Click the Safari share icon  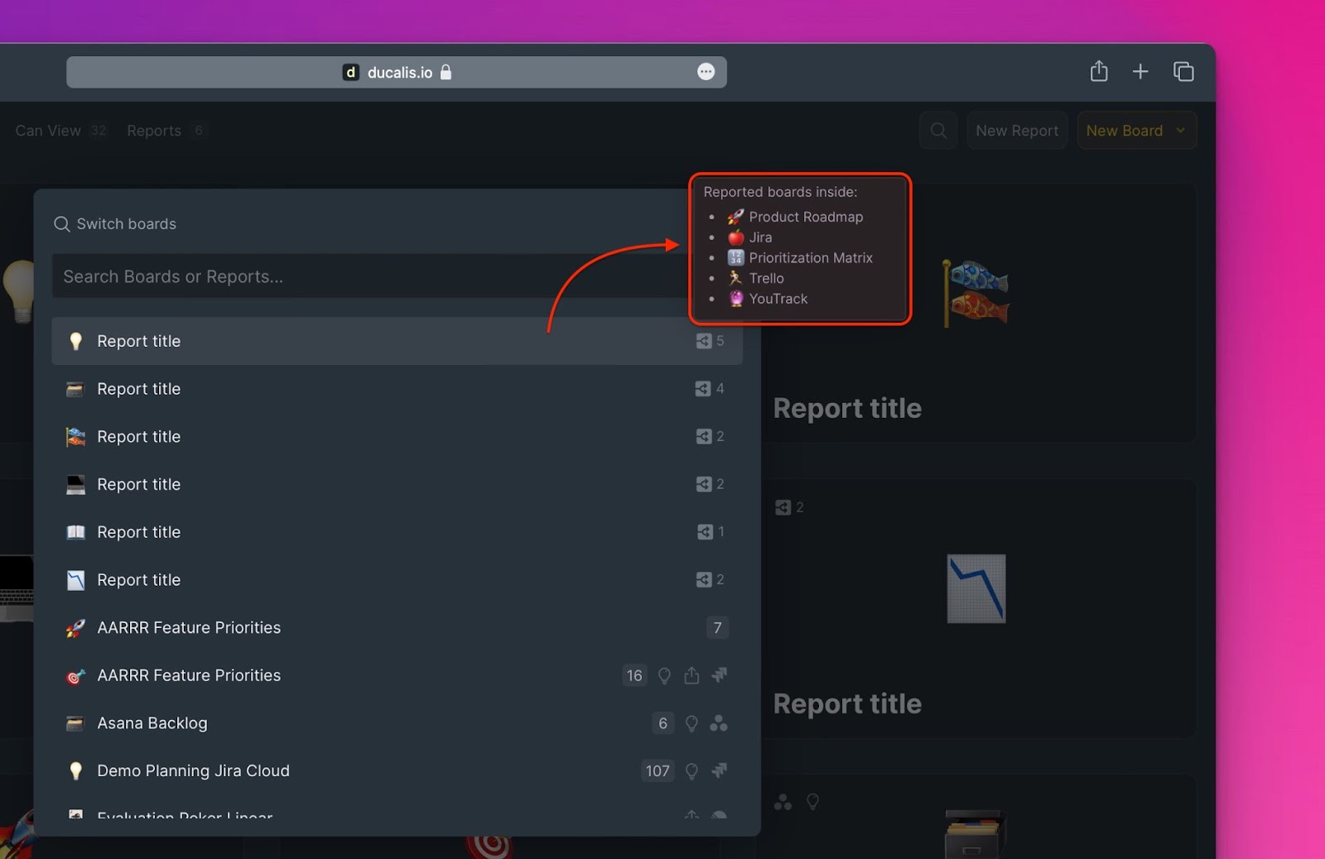tap(1098, 72)
